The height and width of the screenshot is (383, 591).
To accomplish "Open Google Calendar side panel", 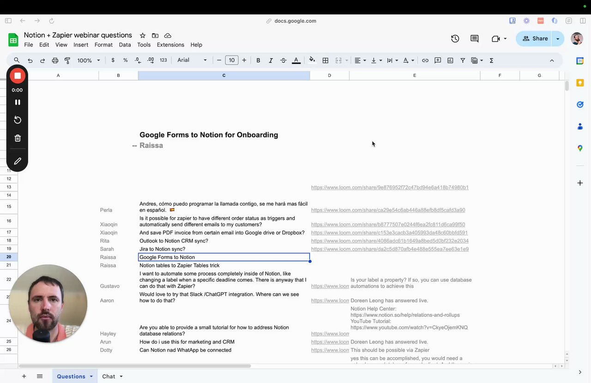I will 580,61.
